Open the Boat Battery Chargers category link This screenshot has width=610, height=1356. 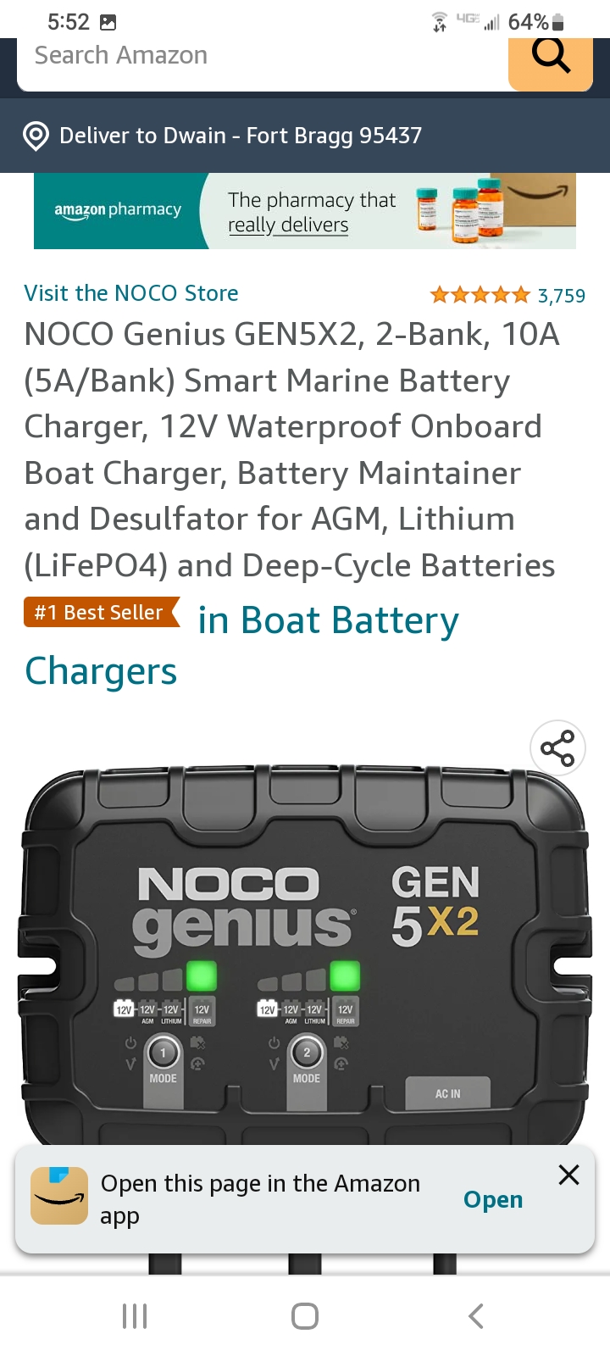point(328,621)
